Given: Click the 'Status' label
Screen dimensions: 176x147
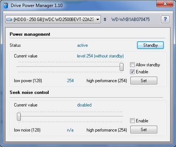Looking at the screenshot, I should (15, 45).
